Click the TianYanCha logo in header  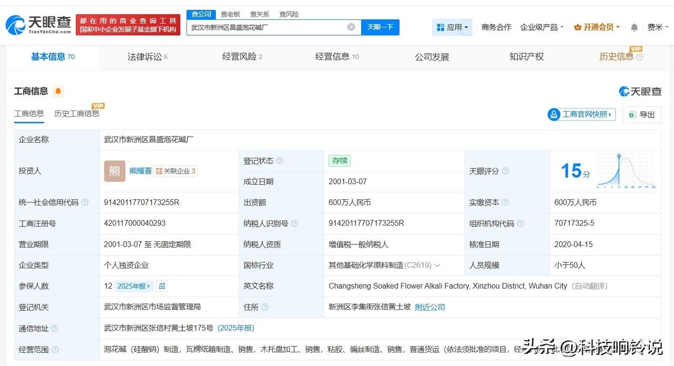[x=38, y=24]
